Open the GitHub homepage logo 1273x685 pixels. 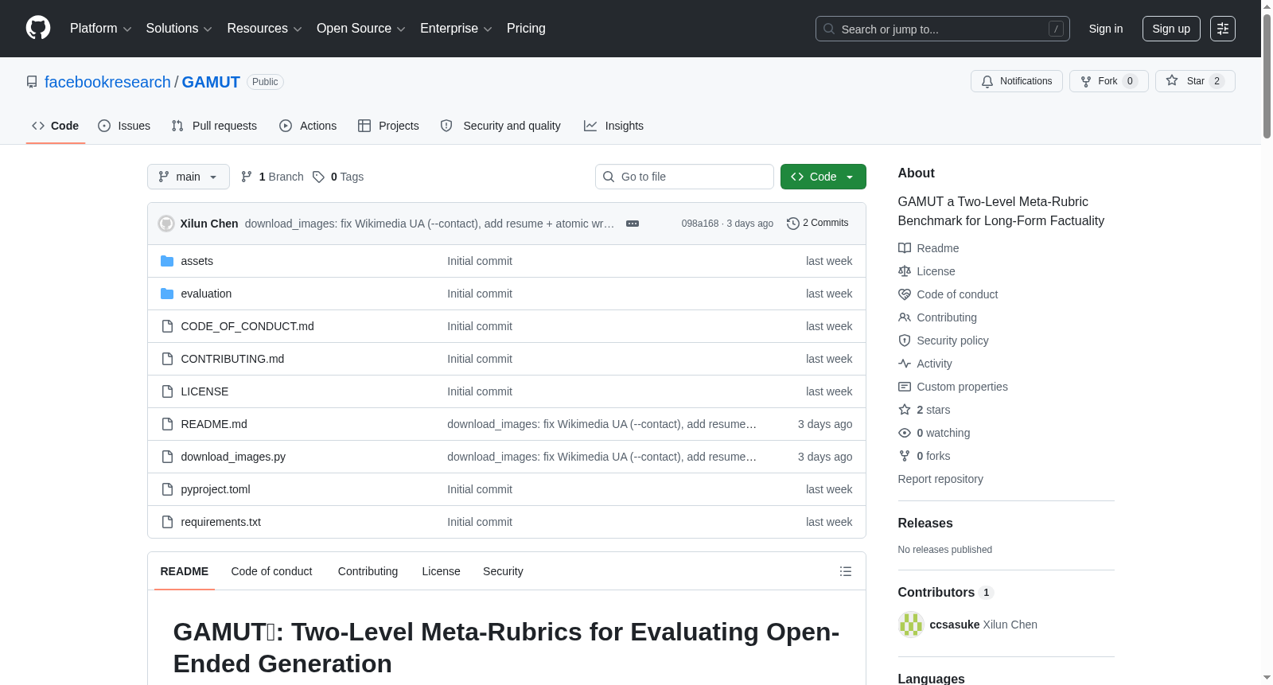point(38,28)
